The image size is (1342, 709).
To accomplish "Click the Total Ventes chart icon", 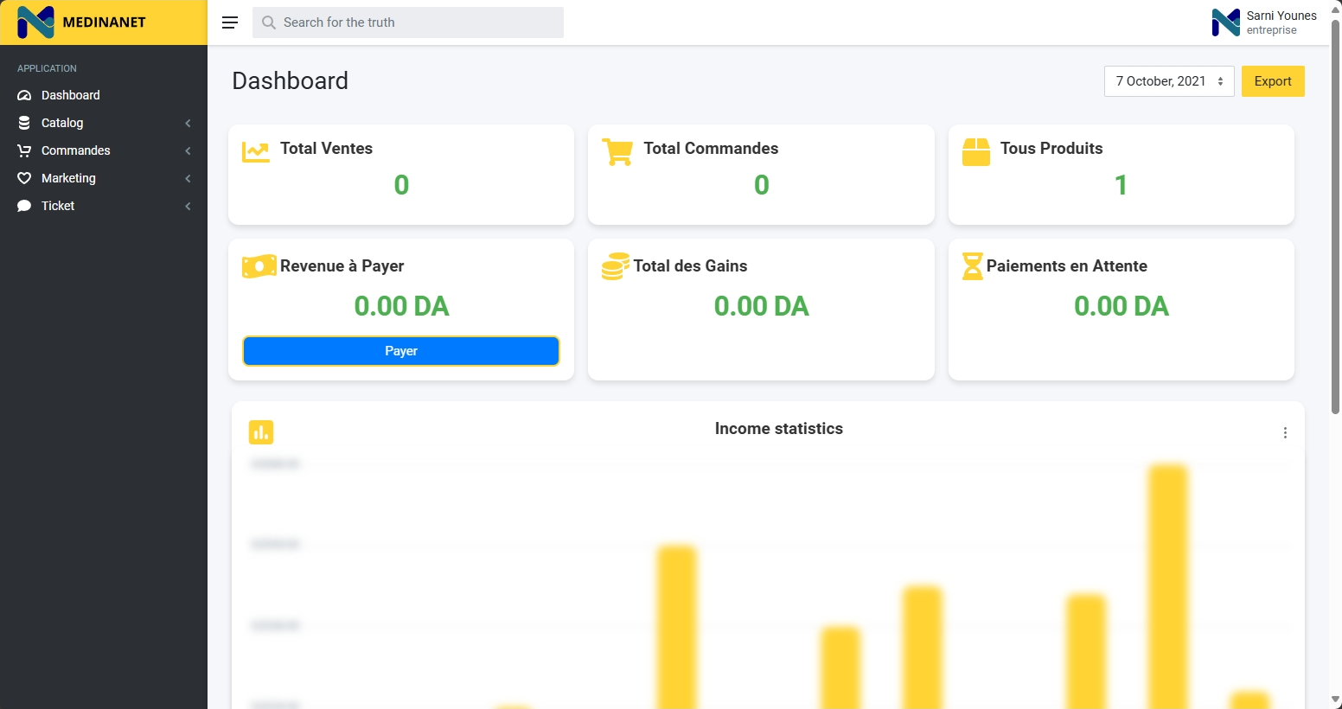I will (x=255, y=150).
